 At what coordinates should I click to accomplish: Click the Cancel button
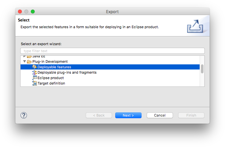click(160, 115)
